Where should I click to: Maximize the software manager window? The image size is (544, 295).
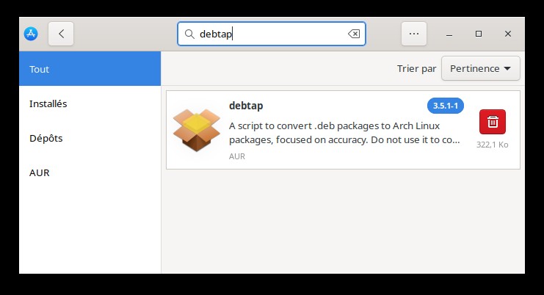click(479, 34)
